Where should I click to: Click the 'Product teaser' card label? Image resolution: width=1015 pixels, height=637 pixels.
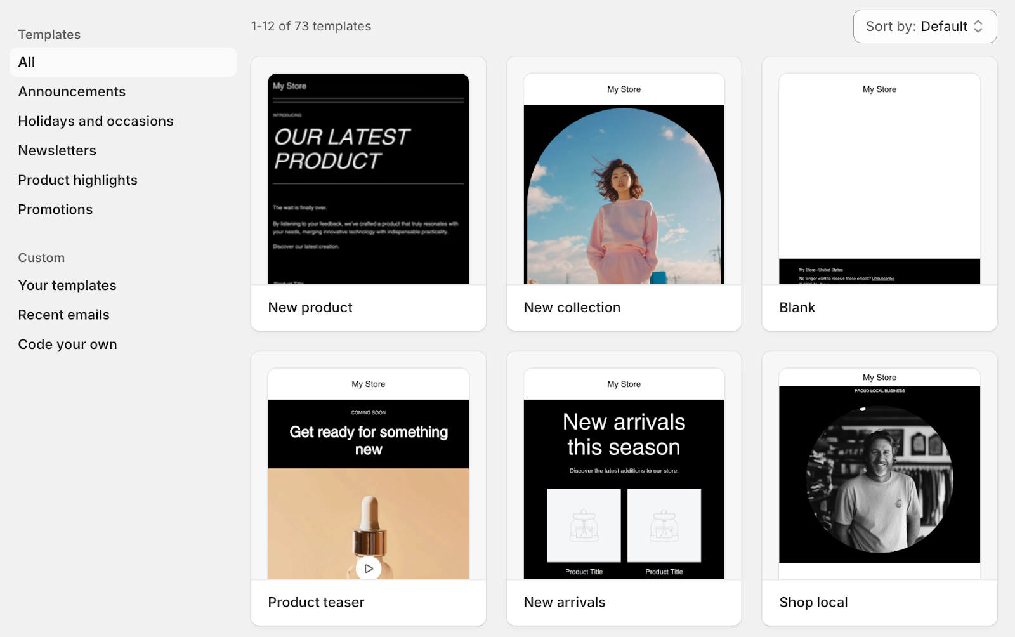coord(316,603)
